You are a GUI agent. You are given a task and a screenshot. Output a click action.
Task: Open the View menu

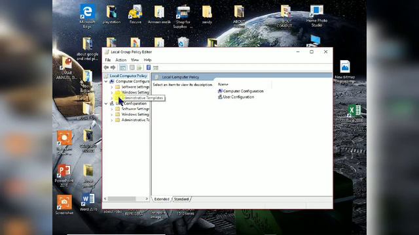(135, 60)
